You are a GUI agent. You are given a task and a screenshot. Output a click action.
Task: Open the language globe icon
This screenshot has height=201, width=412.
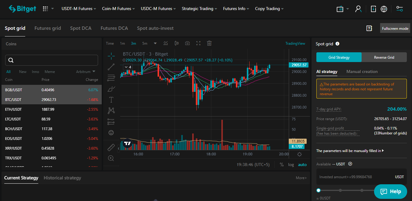384,9
